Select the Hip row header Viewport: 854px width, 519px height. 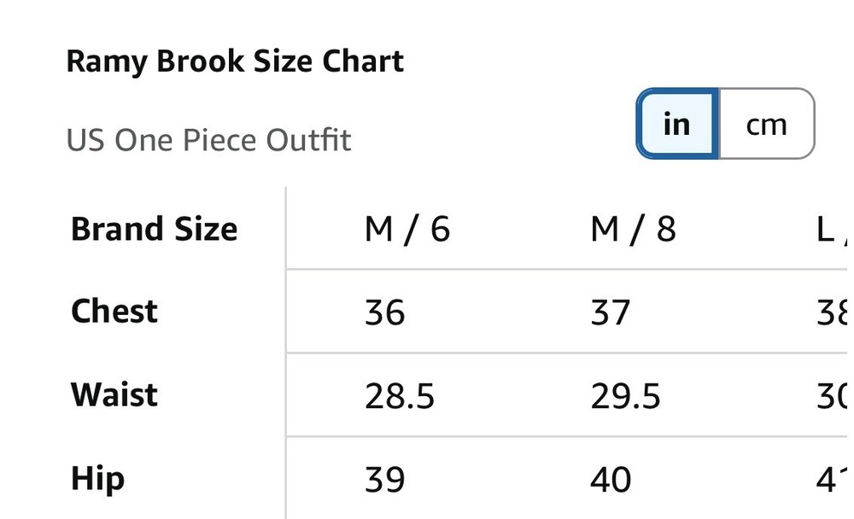[x=97, y=478]
